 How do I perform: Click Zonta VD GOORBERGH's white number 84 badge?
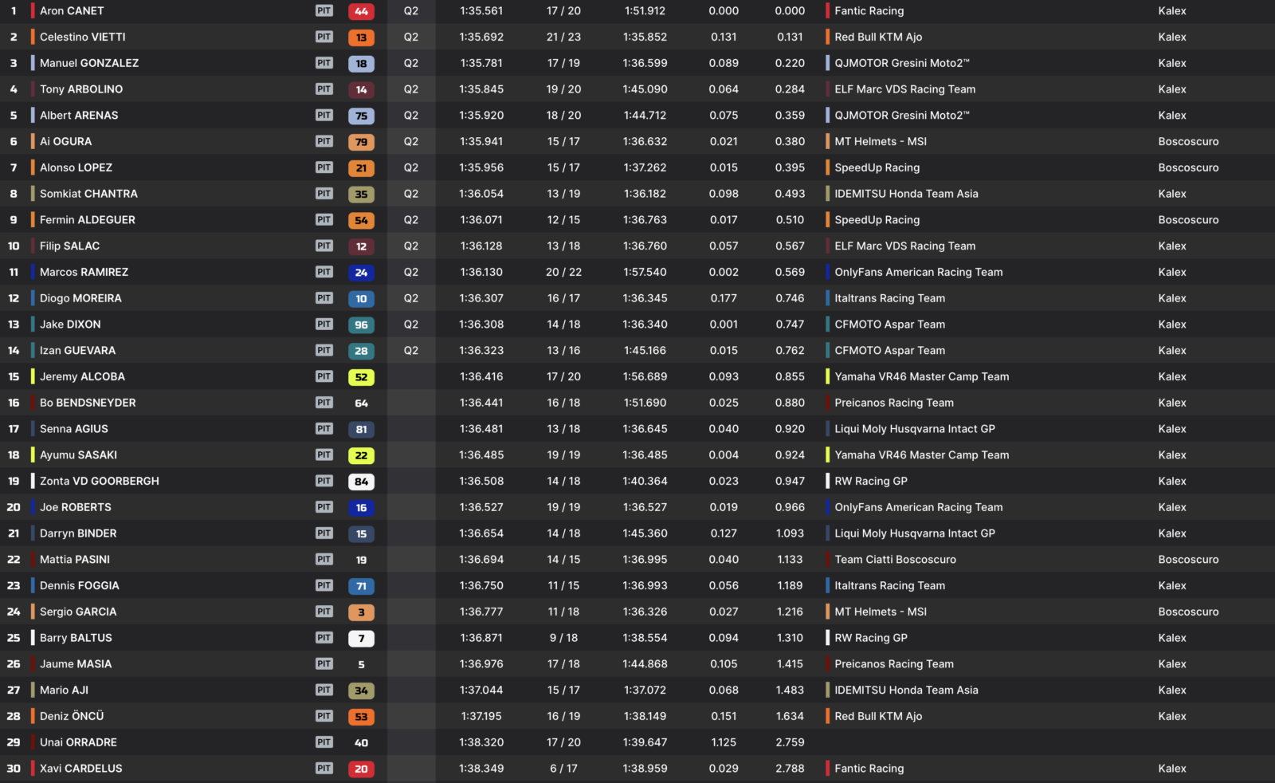361,482
